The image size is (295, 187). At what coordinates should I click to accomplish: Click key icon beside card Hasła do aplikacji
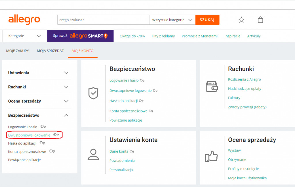141,101
